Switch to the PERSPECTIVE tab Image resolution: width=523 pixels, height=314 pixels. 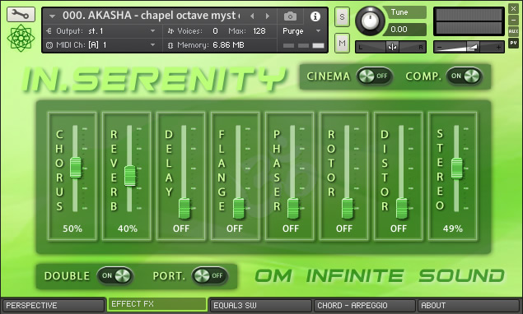(54, 305)
